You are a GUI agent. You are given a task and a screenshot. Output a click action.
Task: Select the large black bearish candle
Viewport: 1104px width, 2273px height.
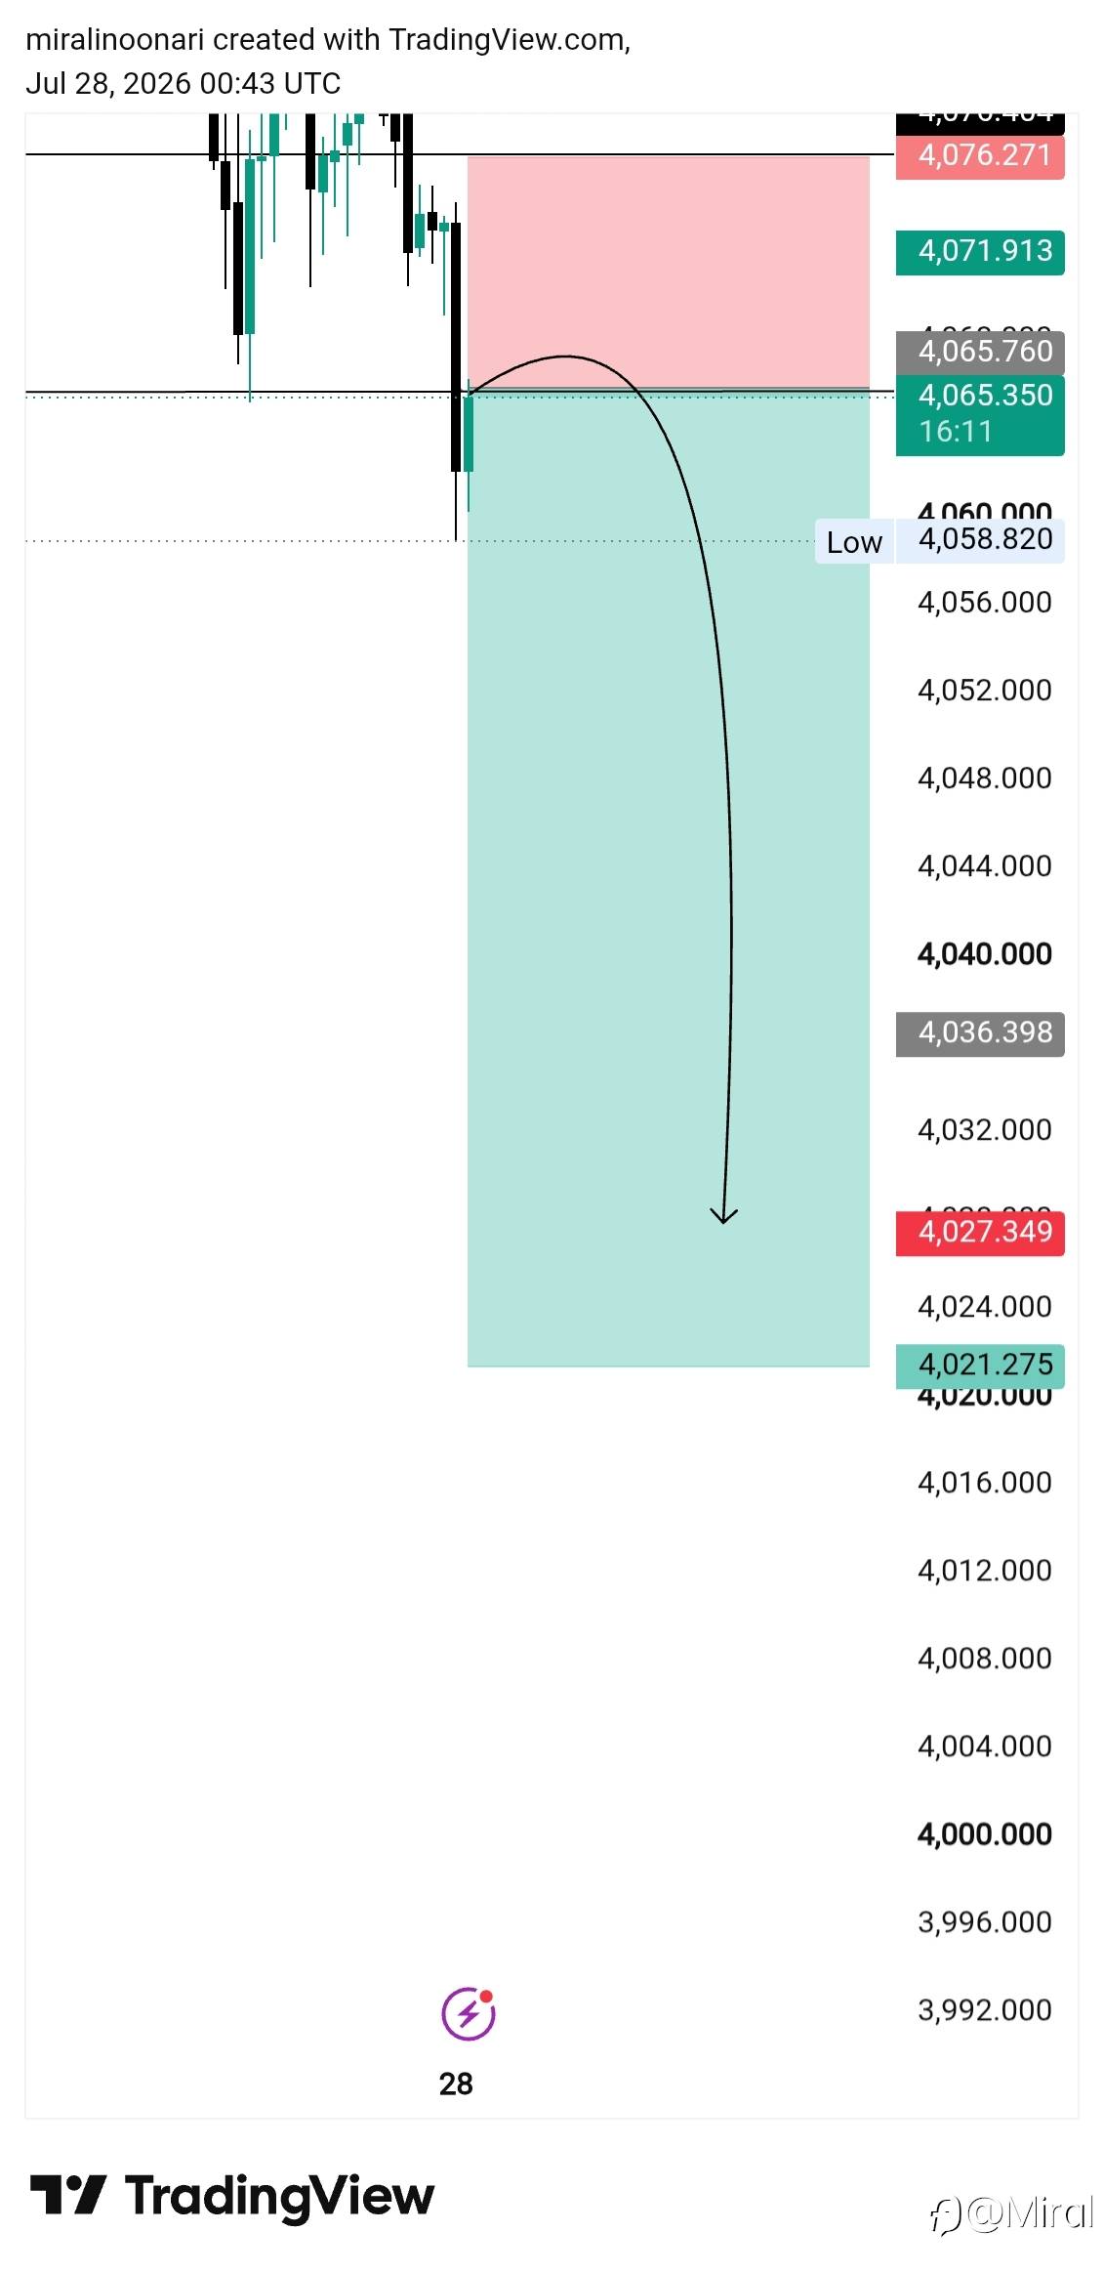(x=456, y=347)
